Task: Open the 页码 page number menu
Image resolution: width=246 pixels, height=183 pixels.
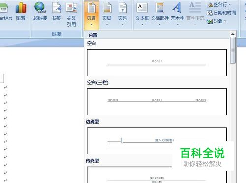Action: (x=123, y=14)
